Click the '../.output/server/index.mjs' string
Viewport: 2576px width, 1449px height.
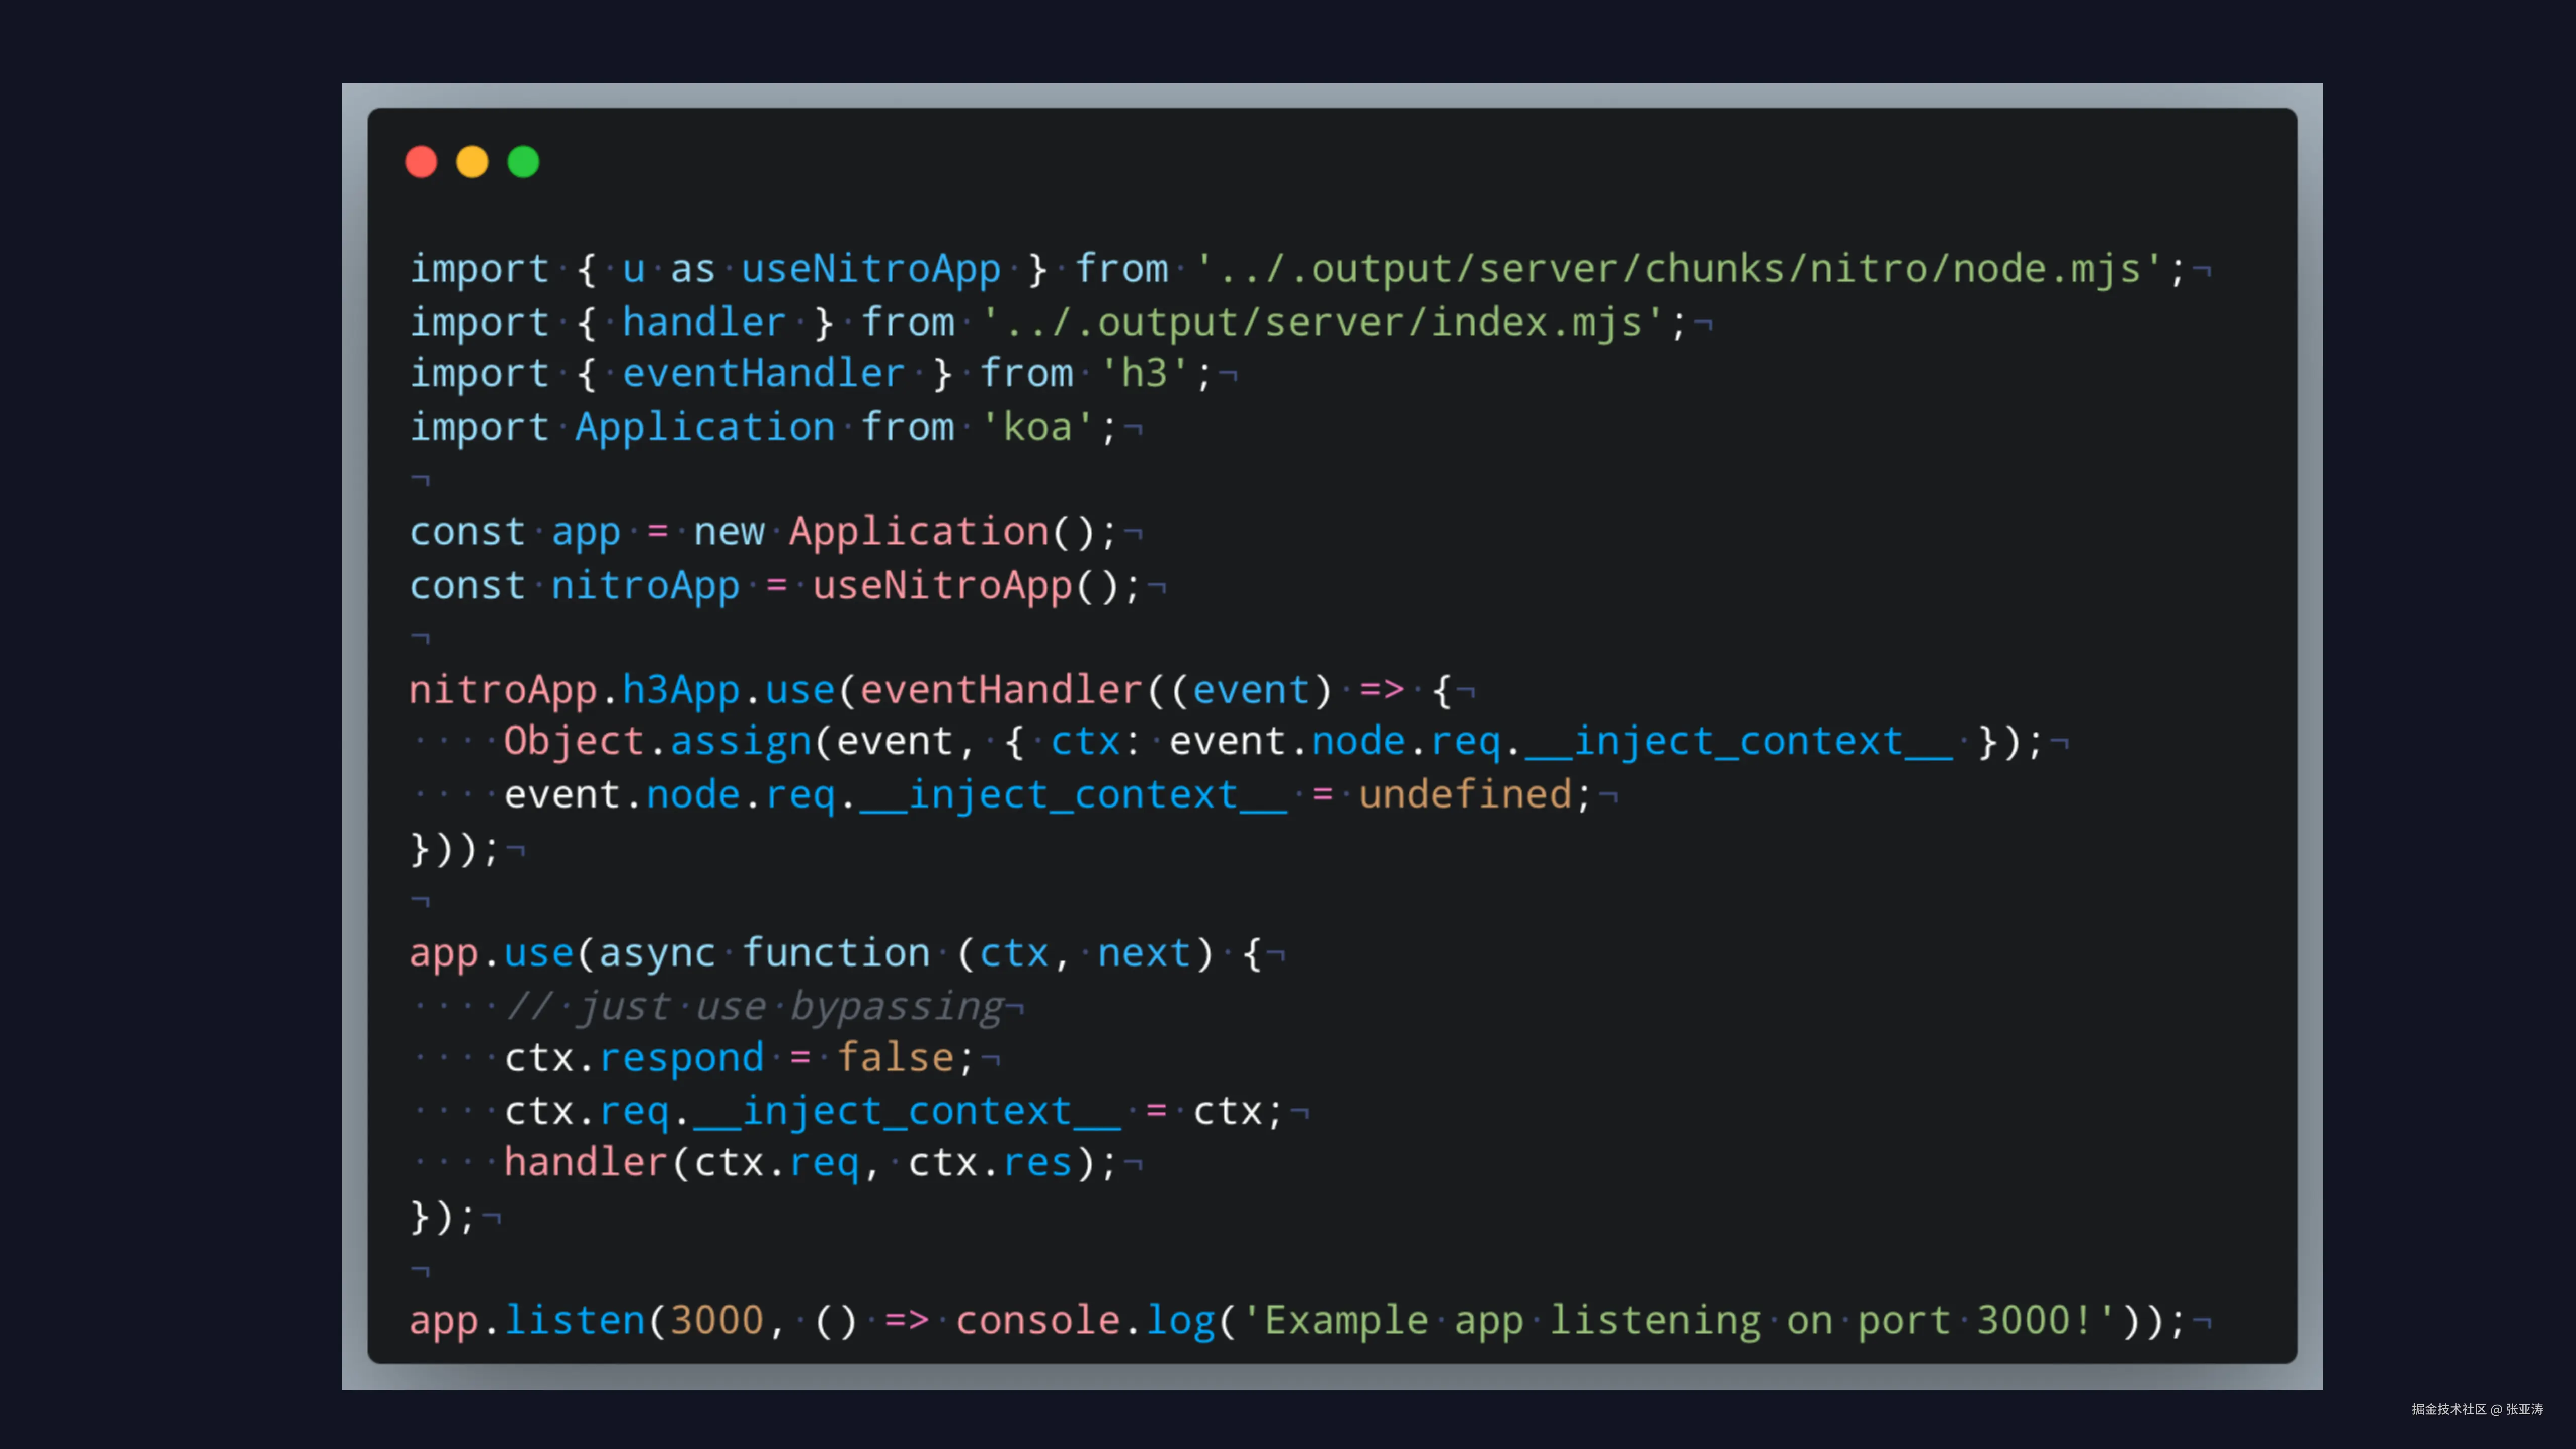point(1322,322)
